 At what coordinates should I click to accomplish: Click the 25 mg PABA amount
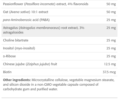[x=111, y=20]
